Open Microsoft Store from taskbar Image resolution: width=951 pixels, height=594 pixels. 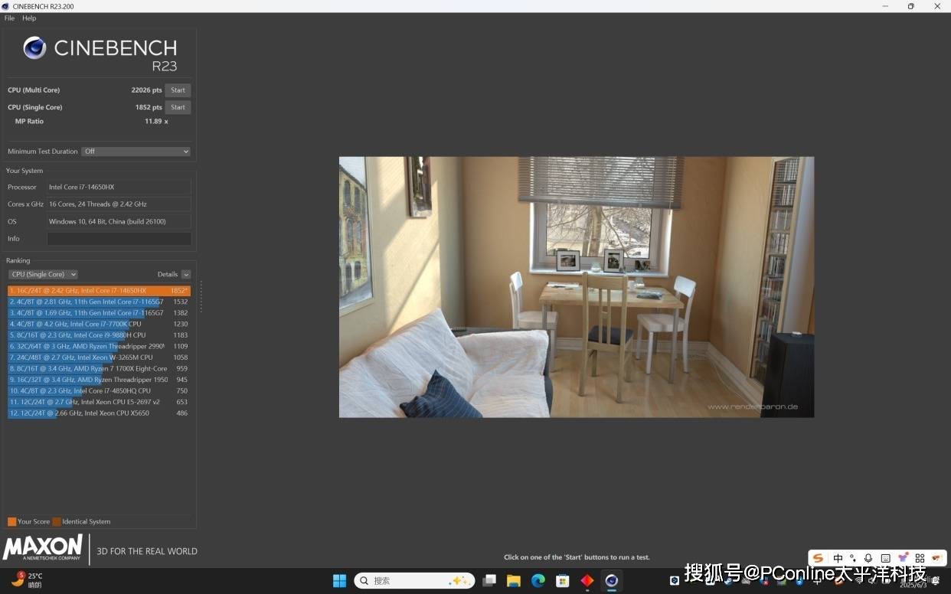coord(562,581)
